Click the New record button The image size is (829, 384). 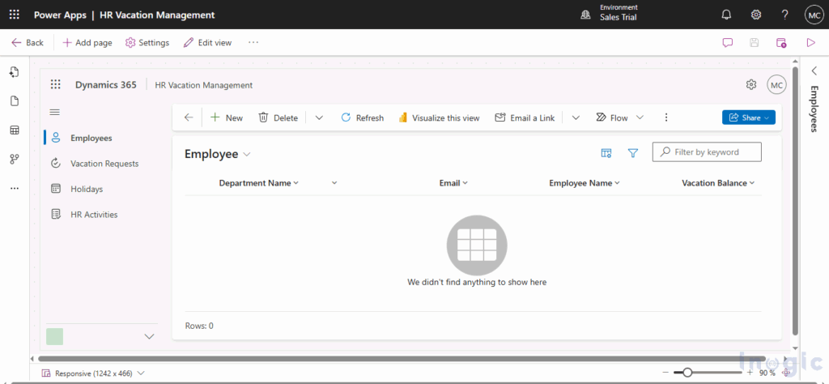tap(227, 117)
